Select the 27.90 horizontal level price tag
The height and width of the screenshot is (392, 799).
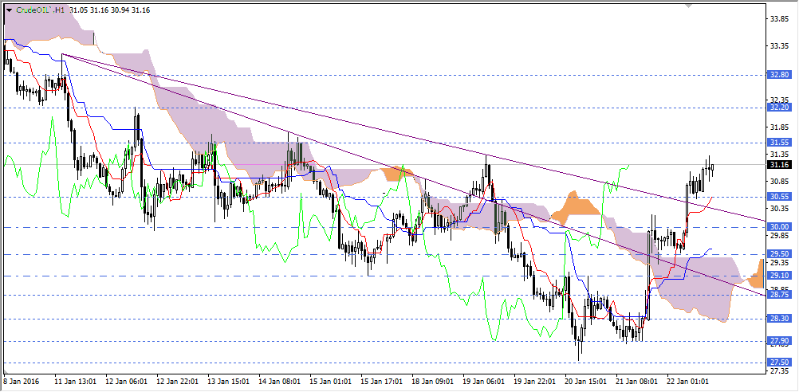778,341
